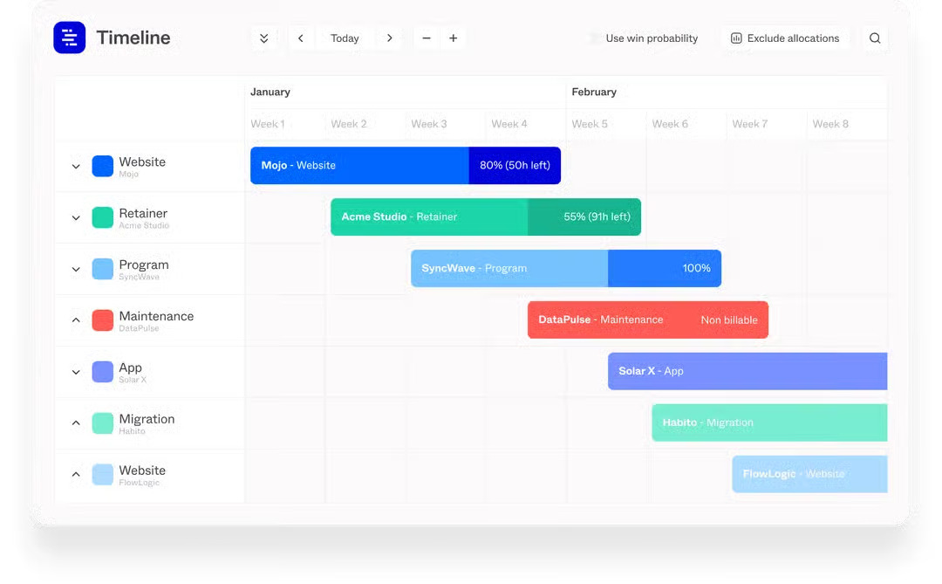Open the Solar X - App timeline bar
This screenshot has width=942, height=584.
747,371
